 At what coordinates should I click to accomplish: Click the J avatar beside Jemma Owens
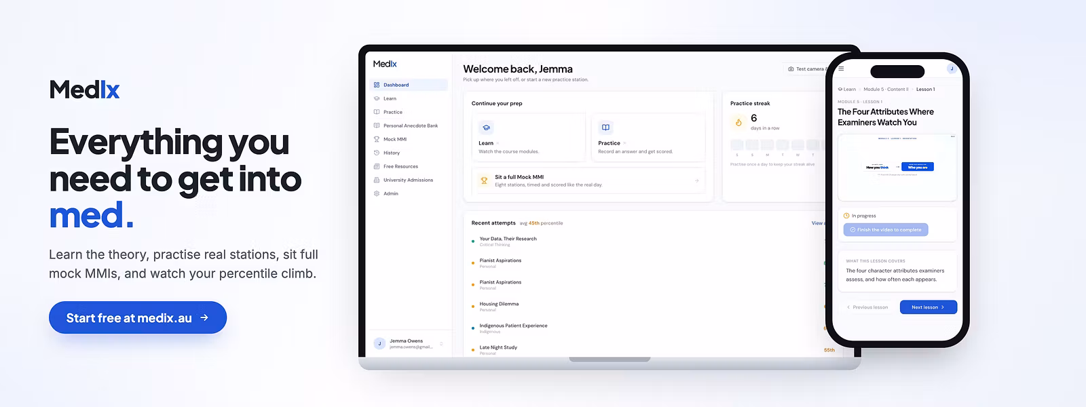pos(379,343)
